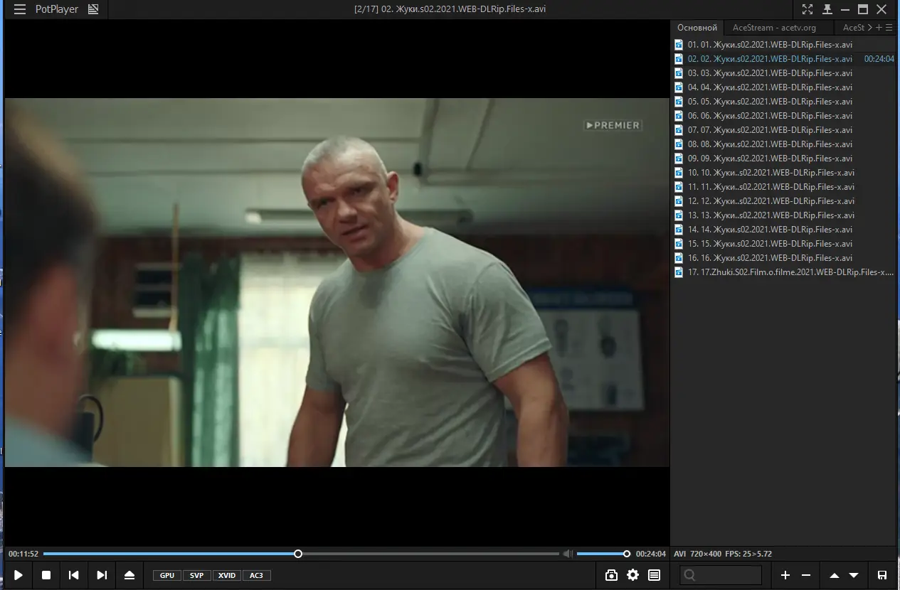Select playlist entry 11. 11. Жуки
Image resolution: width=900 pixels, height=590 pixels.
coord(784,187)
